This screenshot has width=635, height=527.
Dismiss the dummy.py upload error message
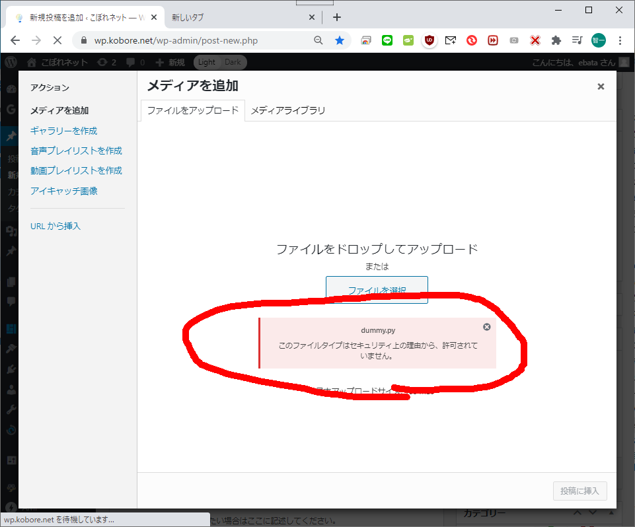[x=486, y=327]
